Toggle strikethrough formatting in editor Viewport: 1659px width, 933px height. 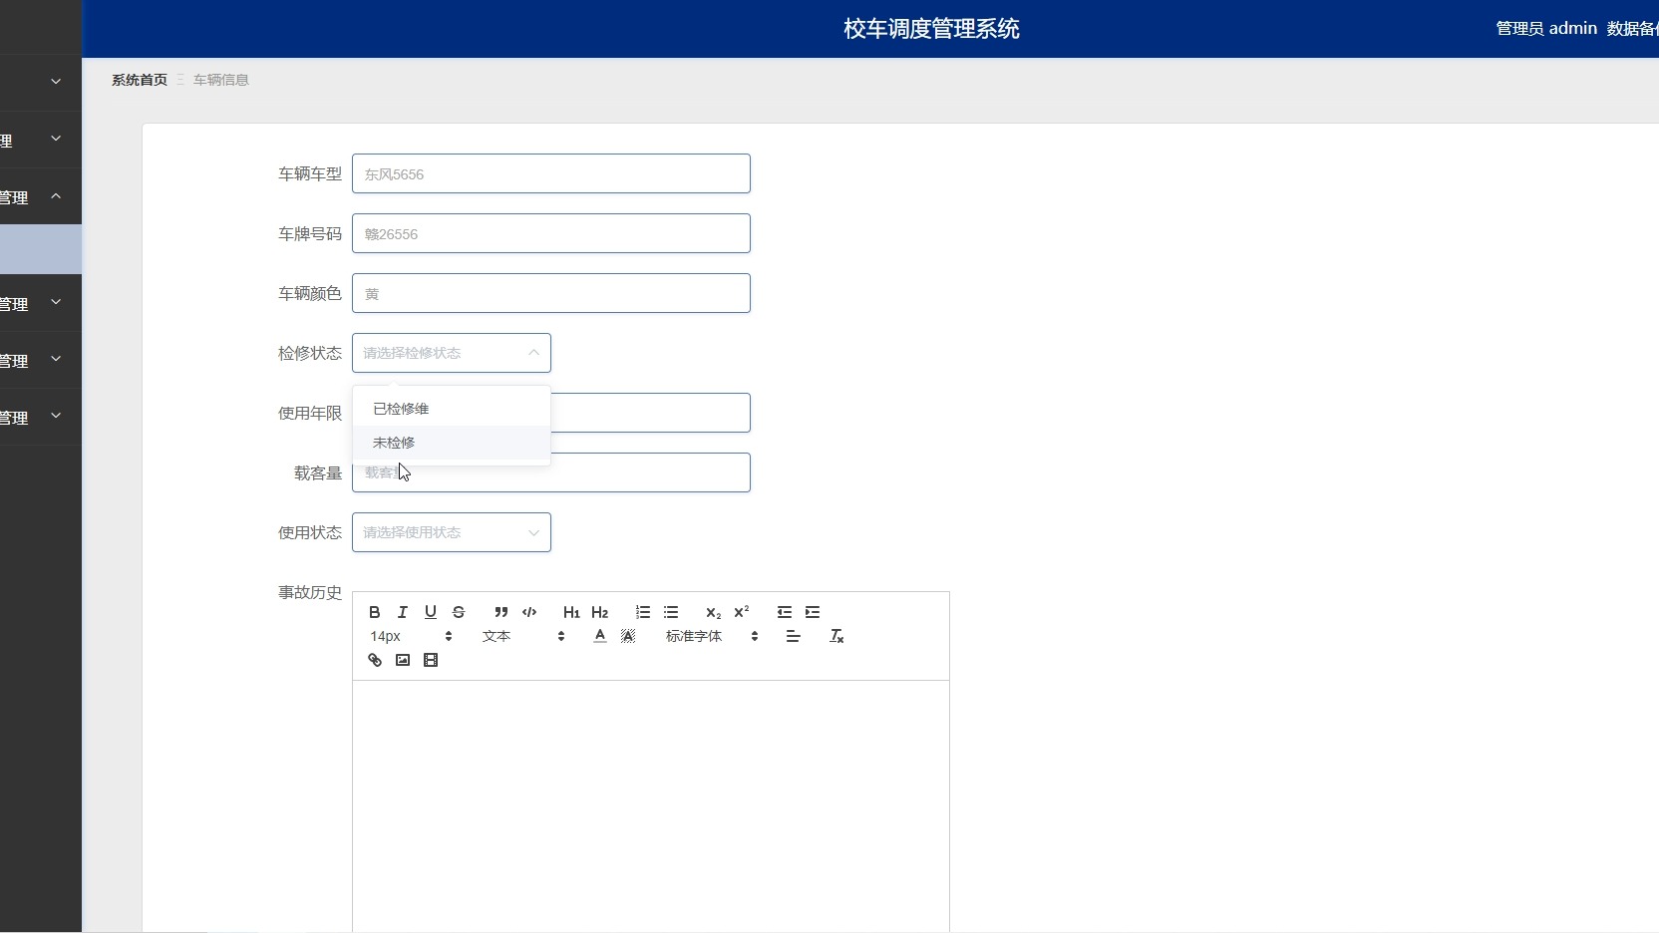point(459,612)
